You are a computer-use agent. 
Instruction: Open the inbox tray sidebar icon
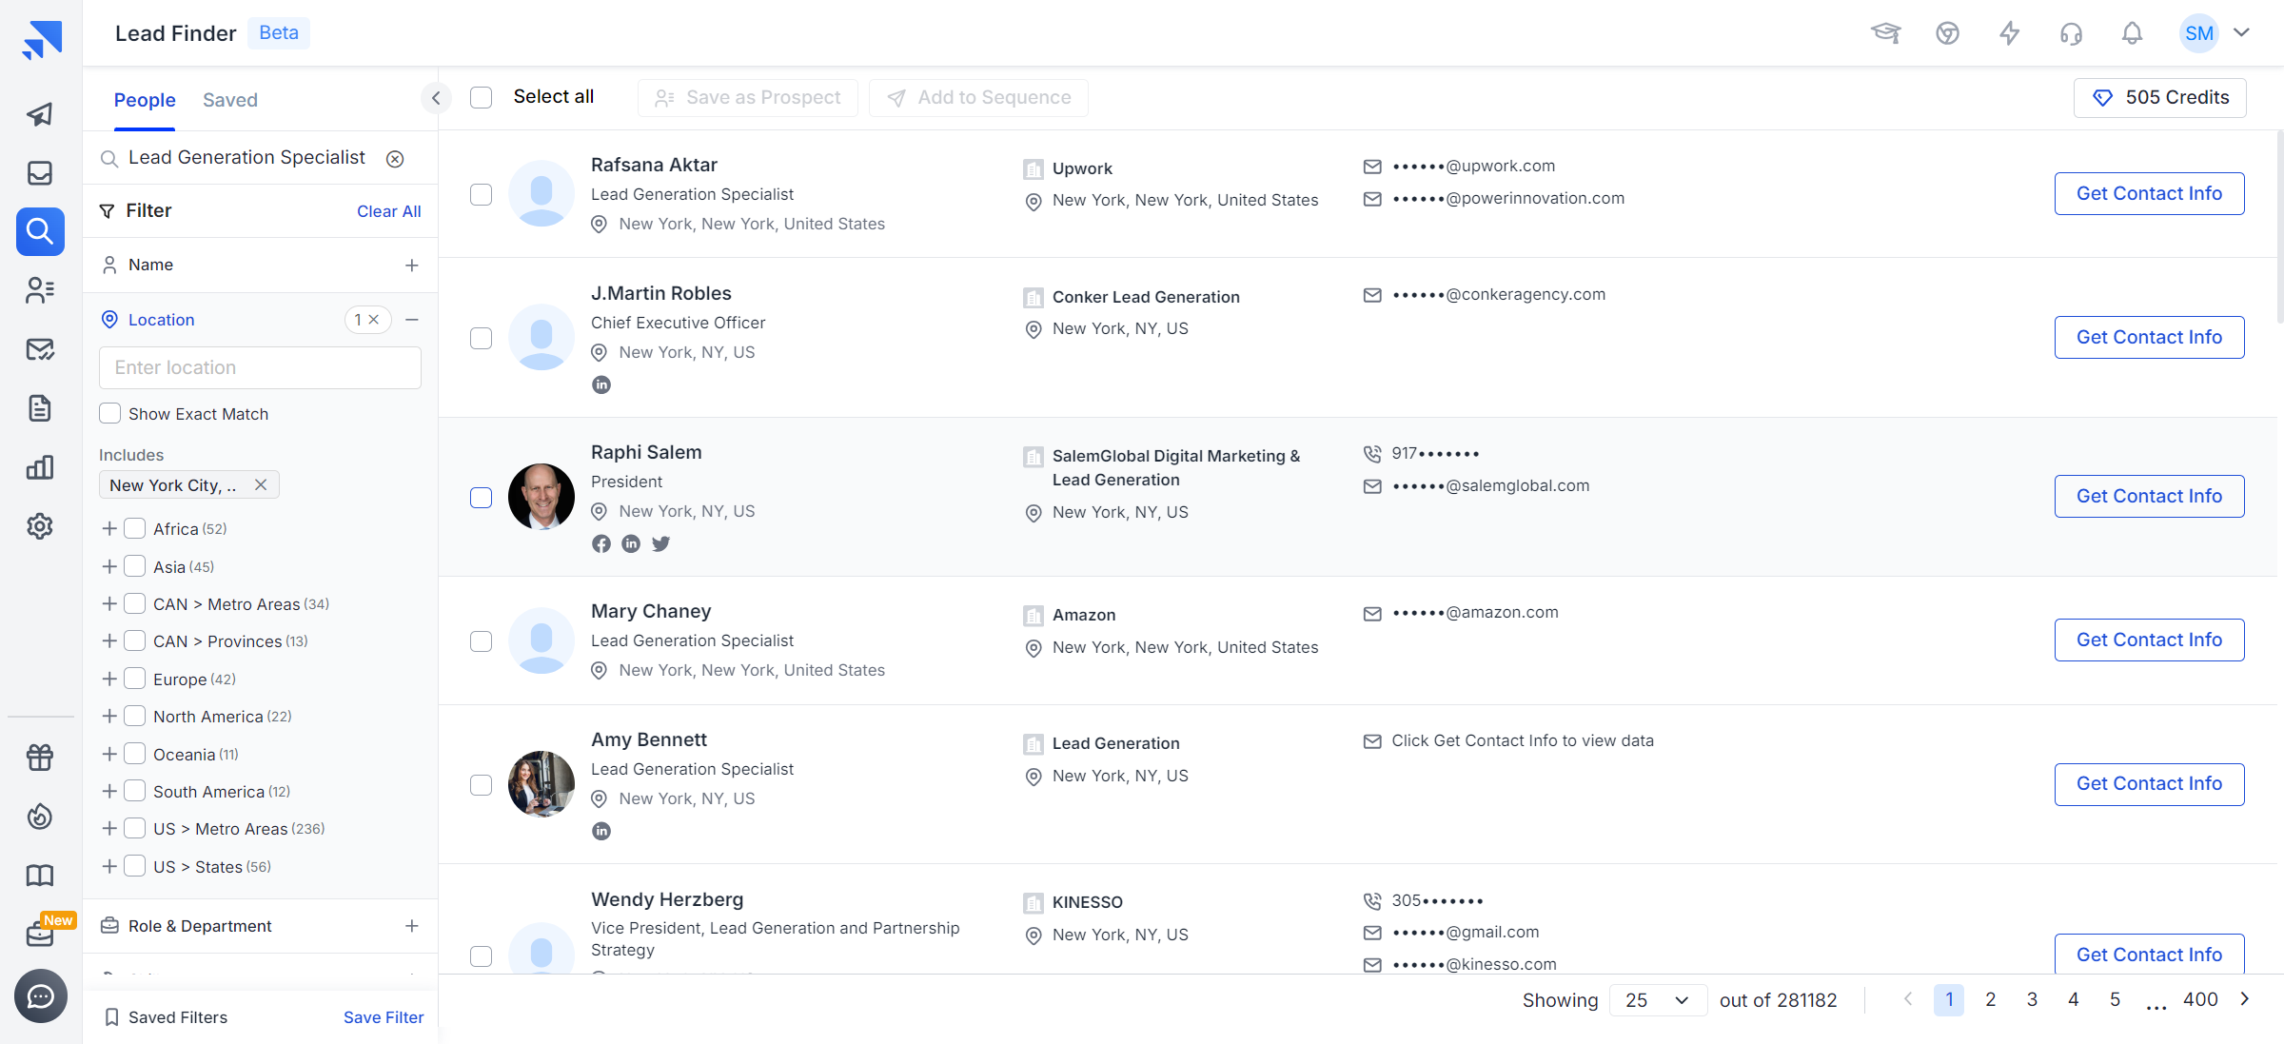pyautogui.click(x=40, y=173)
